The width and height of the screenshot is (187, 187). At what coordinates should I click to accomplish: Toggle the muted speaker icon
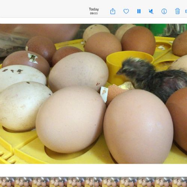(x=151, y=12)
